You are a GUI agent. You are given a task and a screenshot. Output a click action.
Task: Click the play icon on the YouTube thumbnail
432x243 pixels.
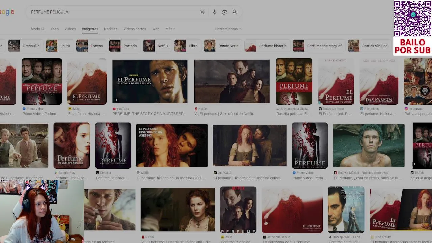click(116, 100)
